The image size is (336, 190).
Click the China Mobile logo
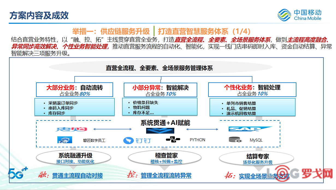[300, 15]
